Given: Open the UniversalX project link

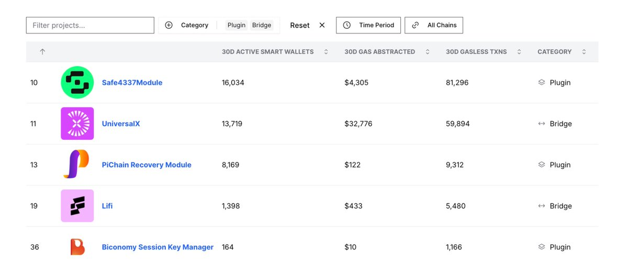Looking at the screenshot, I should point(121,124).
